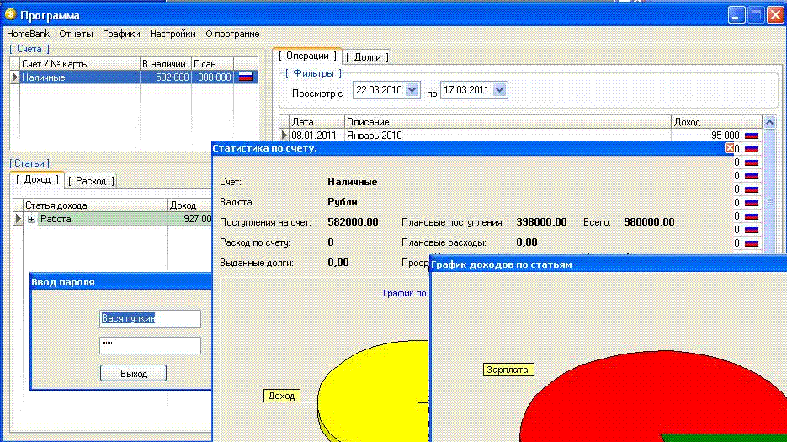Click the 582000,00 Поступления на счет value

click(x=353, y=222)
